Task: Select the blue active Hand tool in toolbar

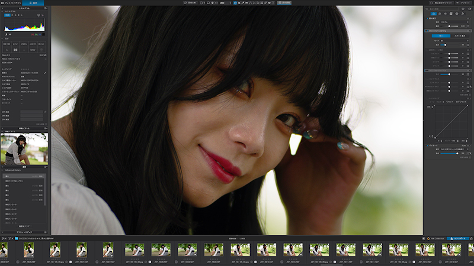Action: point(235,3)
